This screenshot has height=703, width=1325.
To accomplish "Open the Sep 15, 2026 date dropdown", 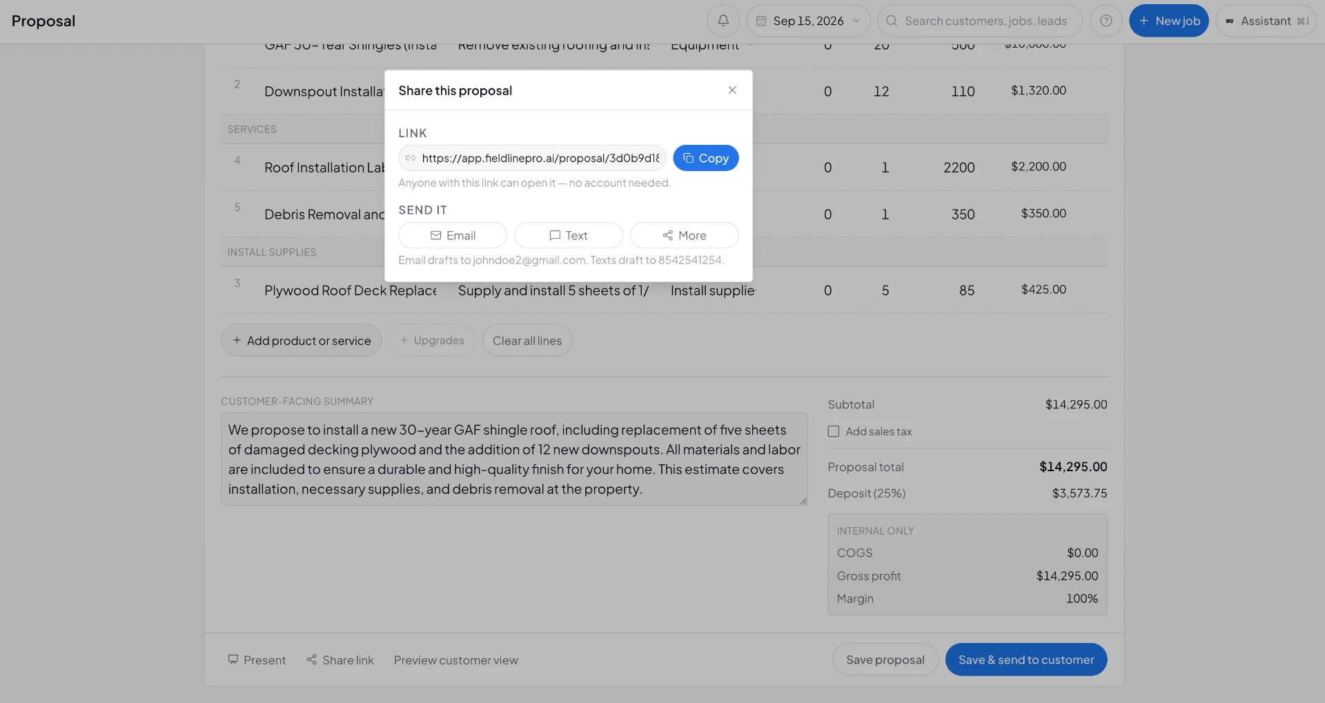I will pos(808,21).
